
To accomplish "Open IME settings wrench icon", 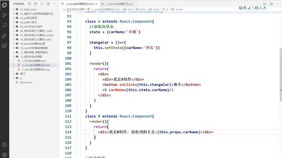I will [x=264, y=8].
